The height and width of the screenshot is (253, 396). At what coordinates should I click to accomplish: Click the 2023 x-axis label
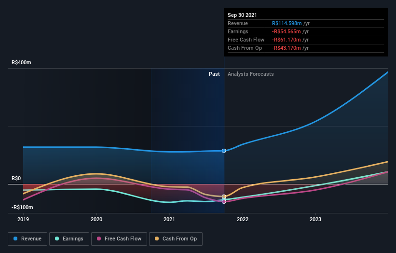click(315, 219)
